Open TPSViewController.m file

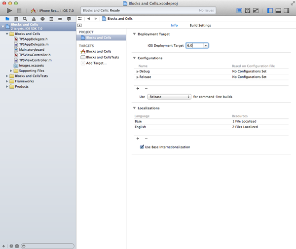tap(35, 60)
